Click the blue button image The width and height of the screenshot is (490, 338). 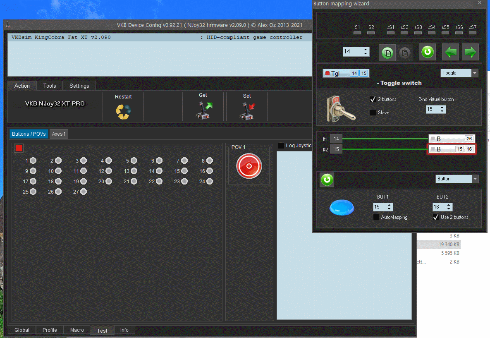click(342, 207)
